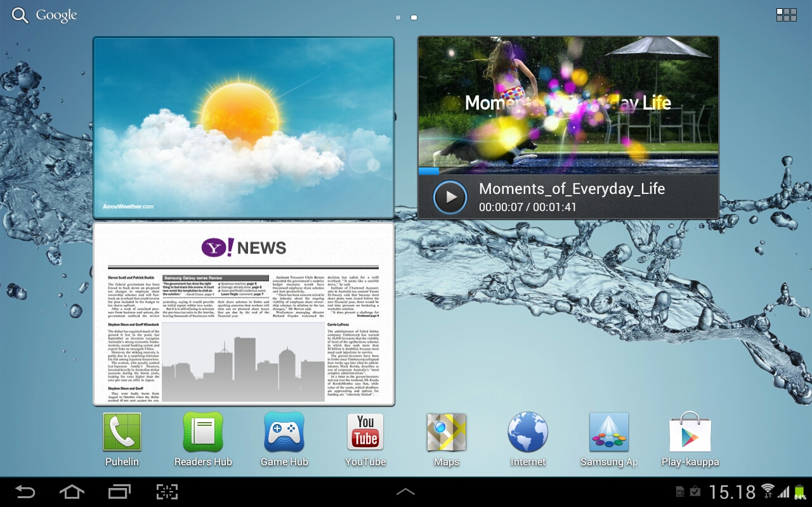The width and height of the screenshot is (812, 507).
Task: Open Game Hub app
Action: pyautogui.click(x=284, y=439)
